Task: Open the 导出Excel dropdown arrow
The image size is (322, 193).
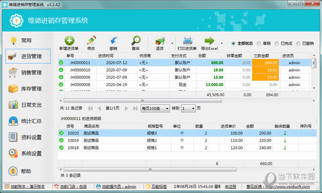Action: 222,43
